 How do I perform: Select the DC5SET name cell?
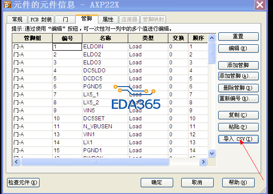coord(105,119)
